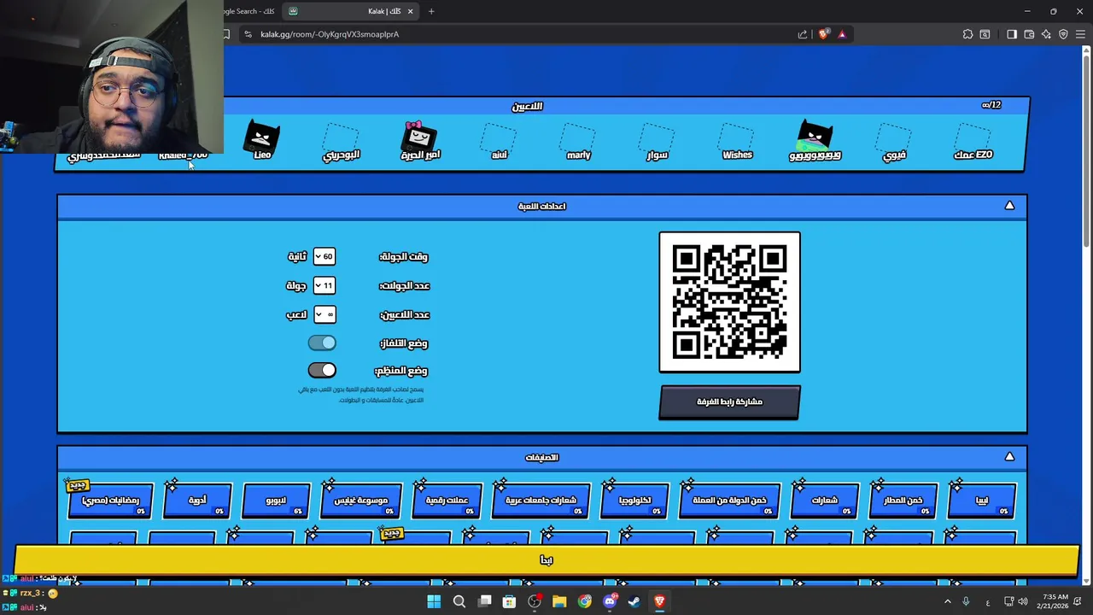This screenshot has width=1093, height=615.
Task: Open Google Chrome from the taskbar
Action: [x=584, y=601]
